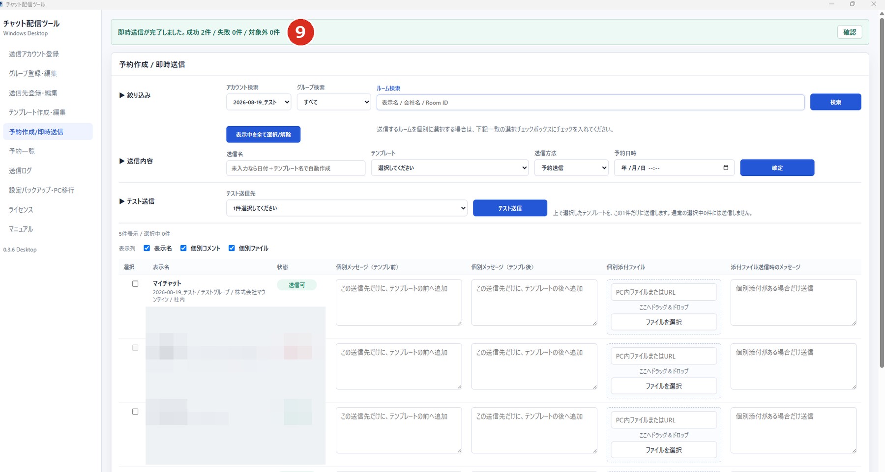Click the blue 検索 button
The image size is (885, 472).
point(835,102)
